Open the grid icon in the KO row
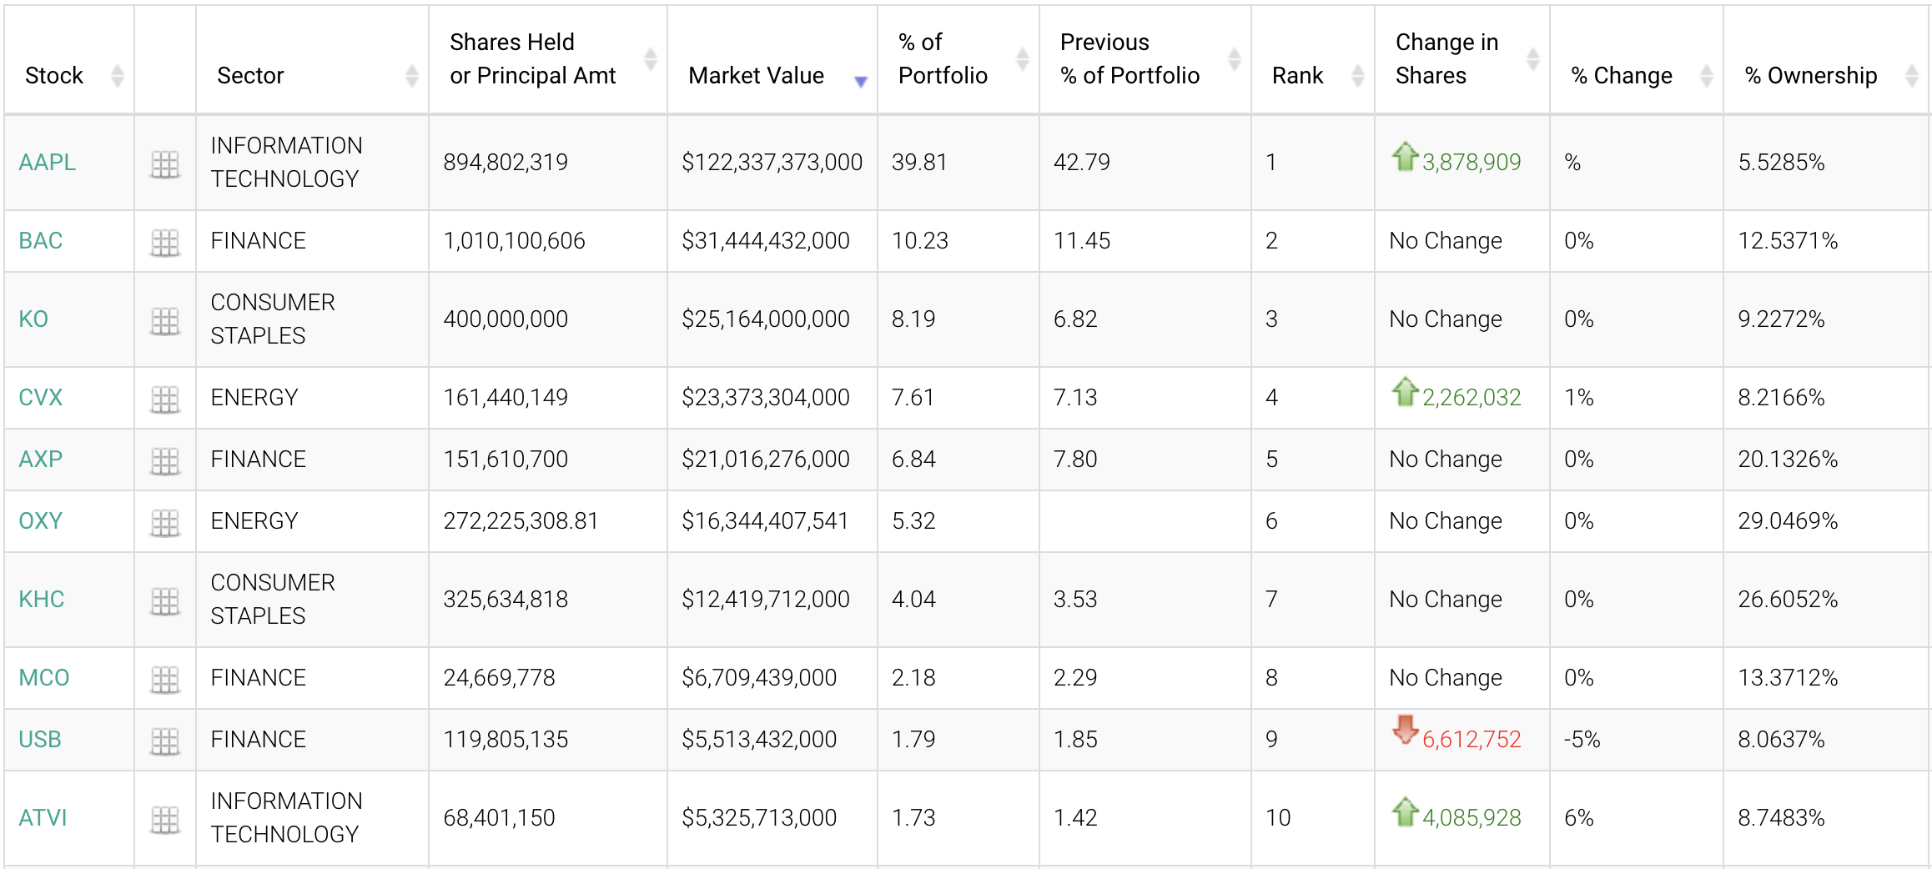This screenshot has width=1932, height=869. click(165, 321)
